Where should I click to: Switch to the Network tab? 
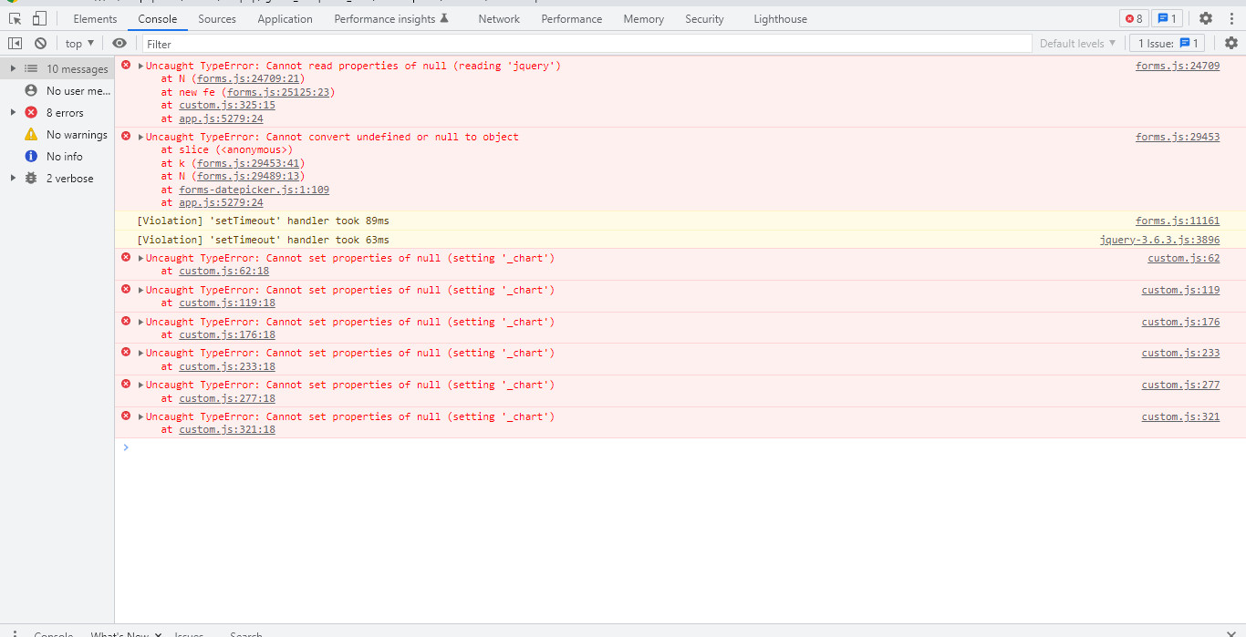498,18
